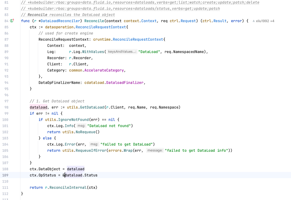Viewport: 291px width, 200px height.
Task: Click the string "DataLoad not found"
Action: [109, 126]
